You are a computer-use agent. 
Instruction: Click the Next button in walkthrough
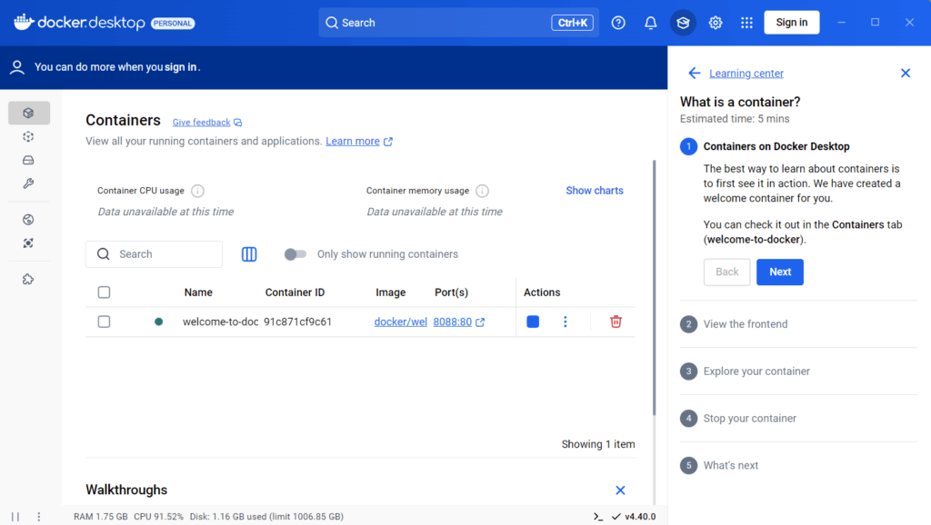tap(779, 272)
